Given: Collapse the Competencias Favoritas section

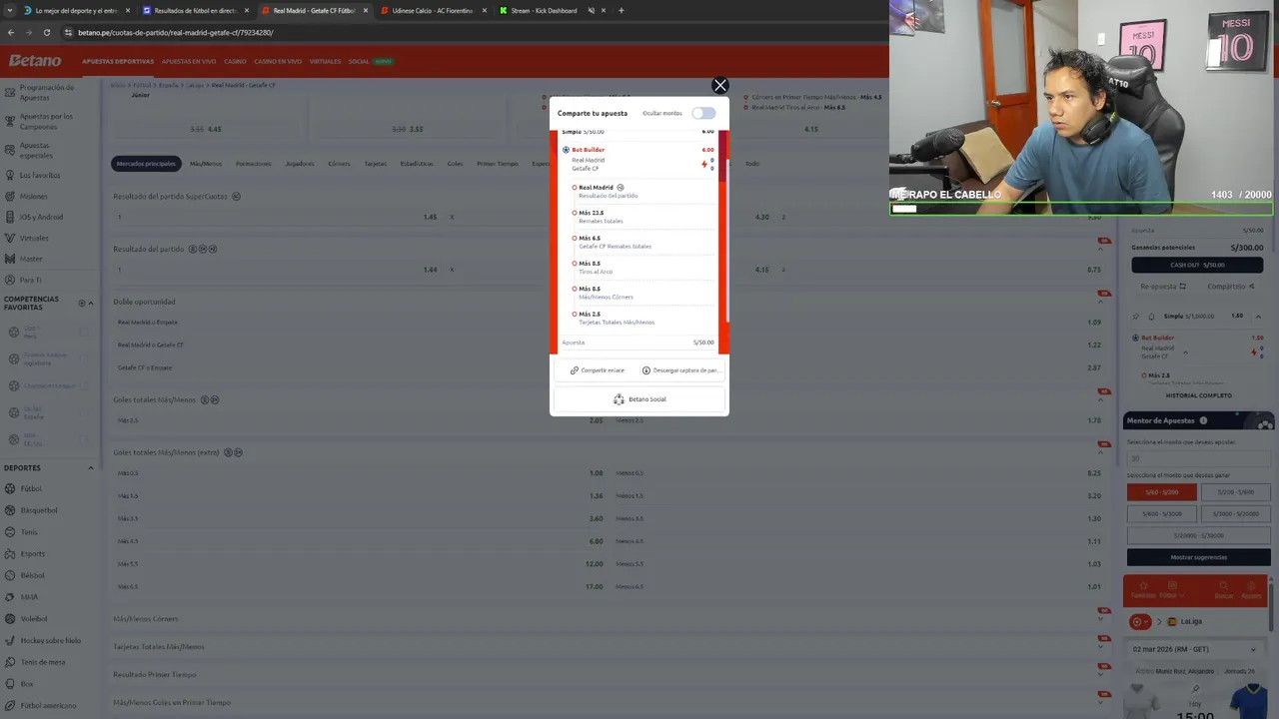Looking at the screenshot, I should pos(90,303).
